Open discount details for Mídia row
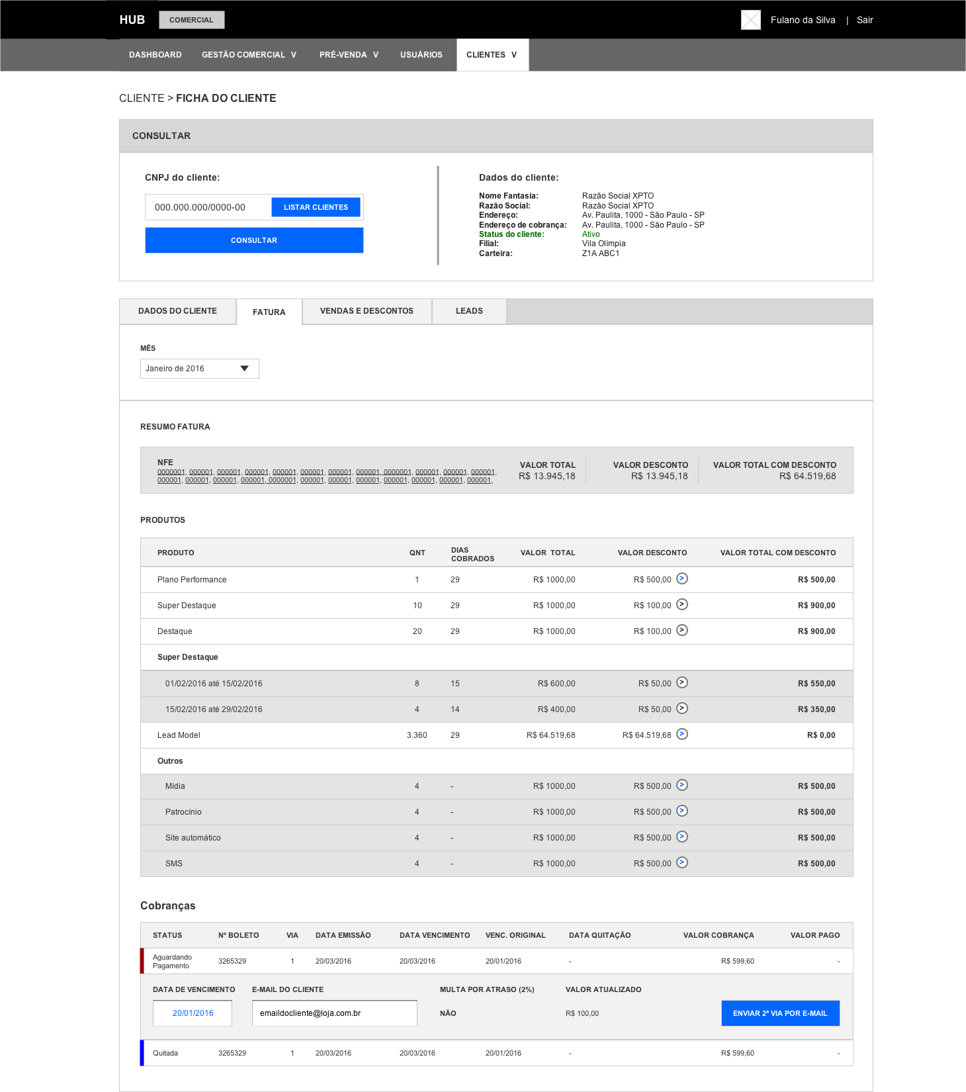Viewport: 966px width, 1092px height. (682, 785)
